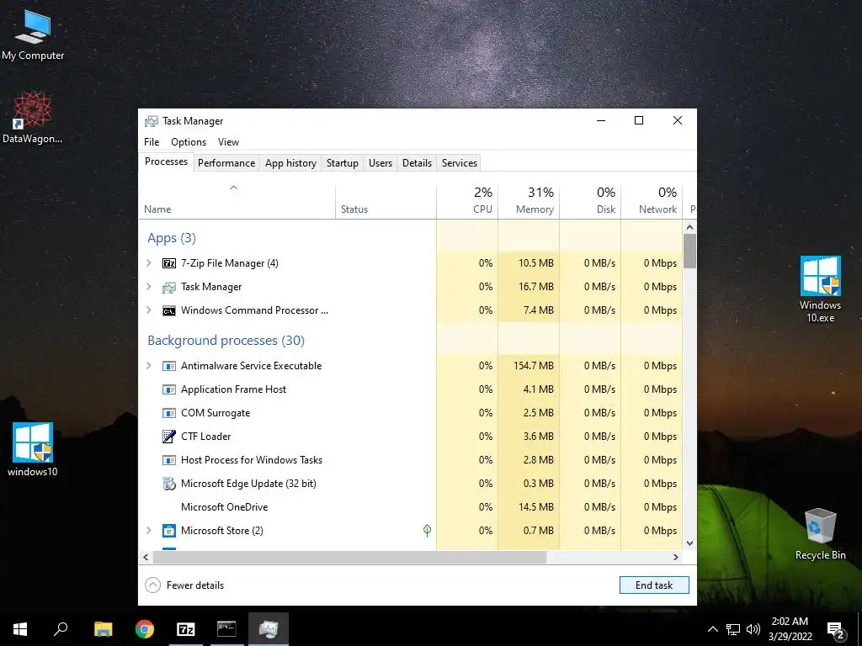Screen dimensions: 862x646
Task: Switch to the App history tab
Action: tap(290, 163)
